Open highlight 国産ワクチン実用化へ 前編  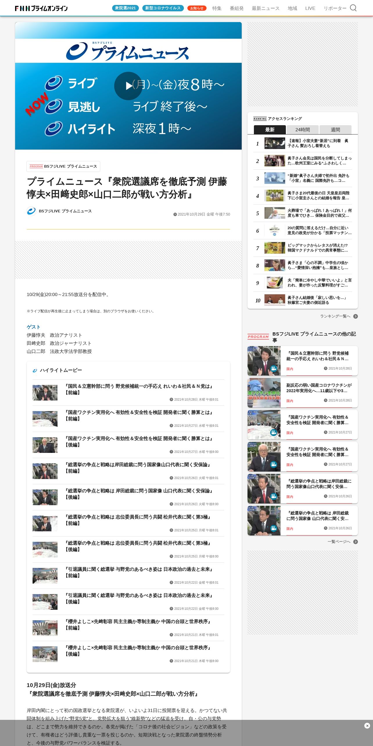[x=128, y=419]
